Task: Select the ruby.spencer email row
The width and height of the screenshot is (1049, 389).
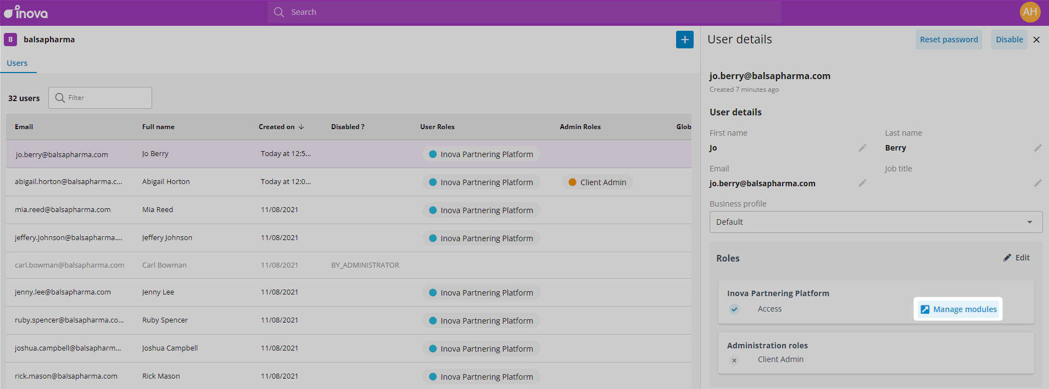Action: pos(349,320)
